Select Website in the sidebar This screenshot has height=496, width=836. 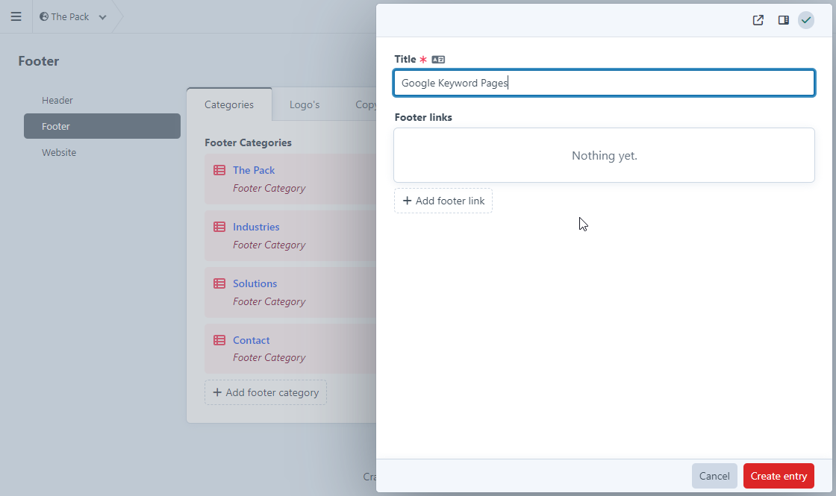coord(59,152)
